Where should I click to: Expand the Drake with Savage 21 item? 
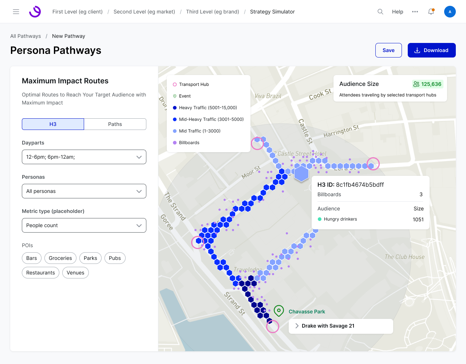[341, 326]
